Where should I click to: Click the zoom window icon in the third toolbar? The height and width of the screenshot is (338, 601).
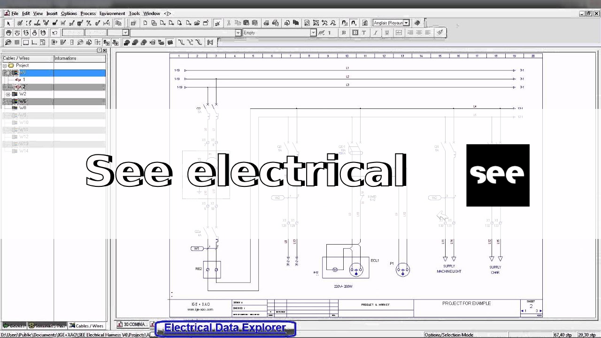tap(8, 42)
